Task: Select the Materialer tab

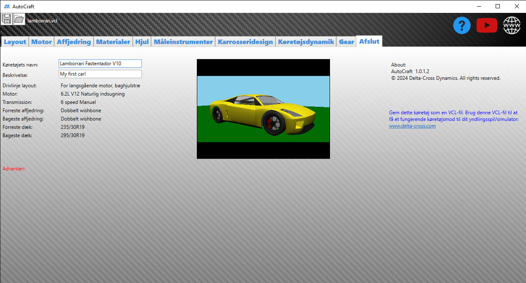Action: pos(113,42)
